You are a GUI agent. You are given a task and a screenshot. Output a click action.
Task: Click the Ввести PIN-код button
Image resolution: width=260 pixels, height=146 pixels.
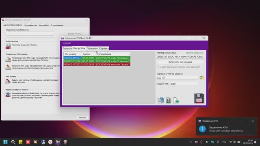[76, 34]
